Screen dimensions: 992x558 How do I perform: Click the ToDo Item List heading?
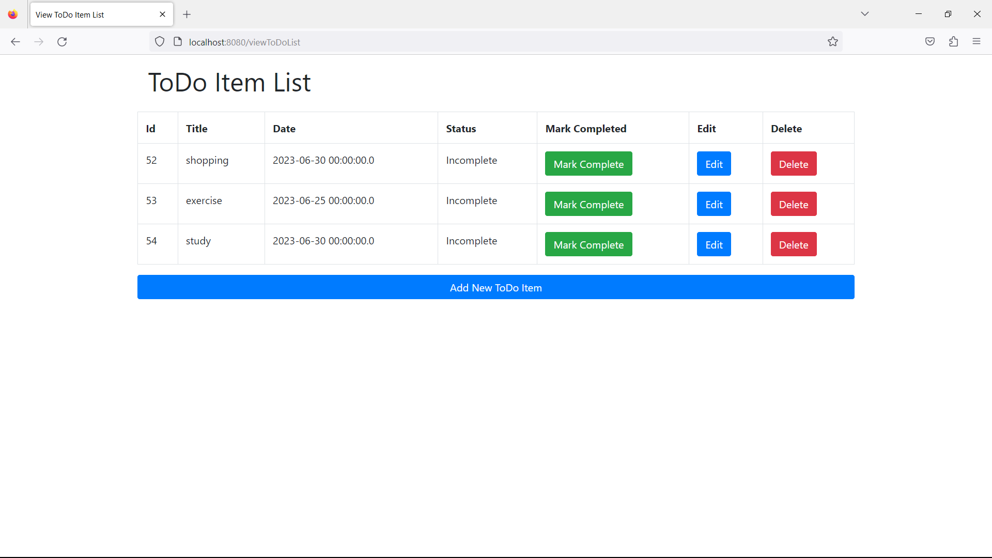point(229,83)
